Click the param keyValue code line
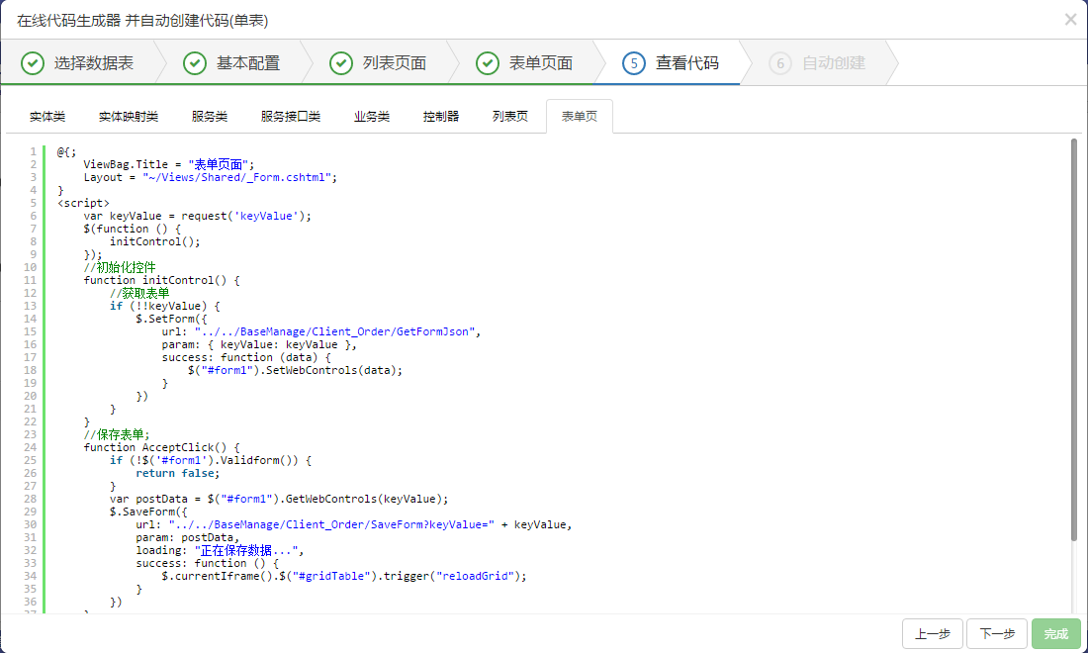The width and height of the screenshot is (1088, 653). [x=259, y=344]
